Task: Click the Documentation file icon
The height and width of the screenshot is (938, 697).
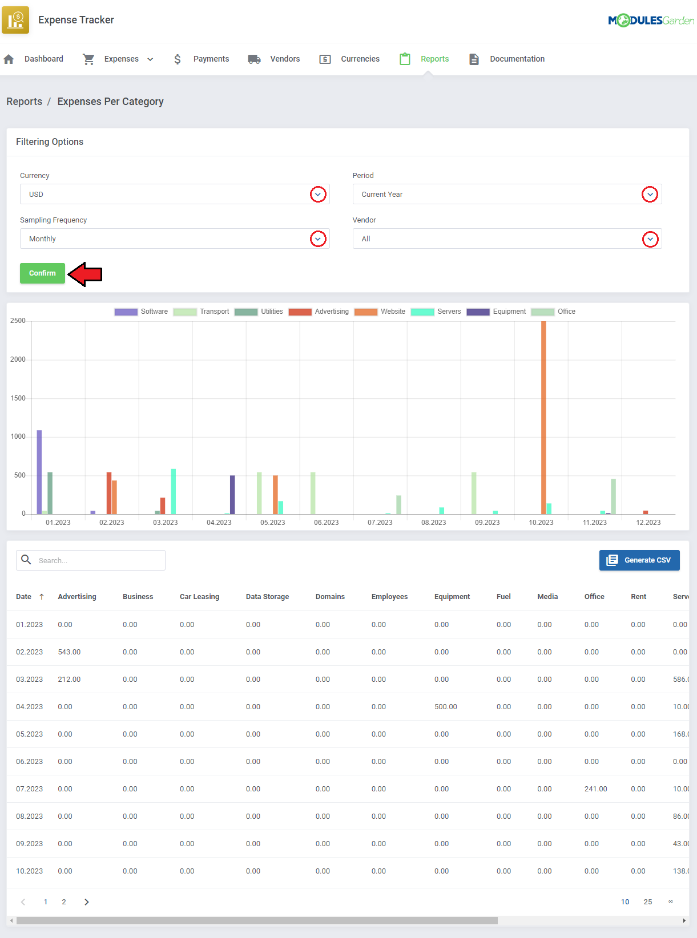Action: coord(474,59)
